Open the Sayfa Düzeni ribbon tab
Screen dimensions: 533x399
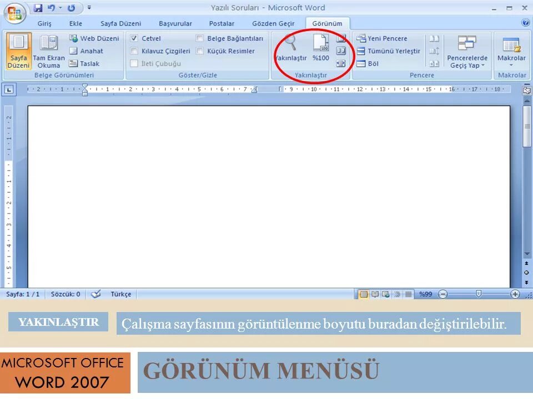pos(120,23)
